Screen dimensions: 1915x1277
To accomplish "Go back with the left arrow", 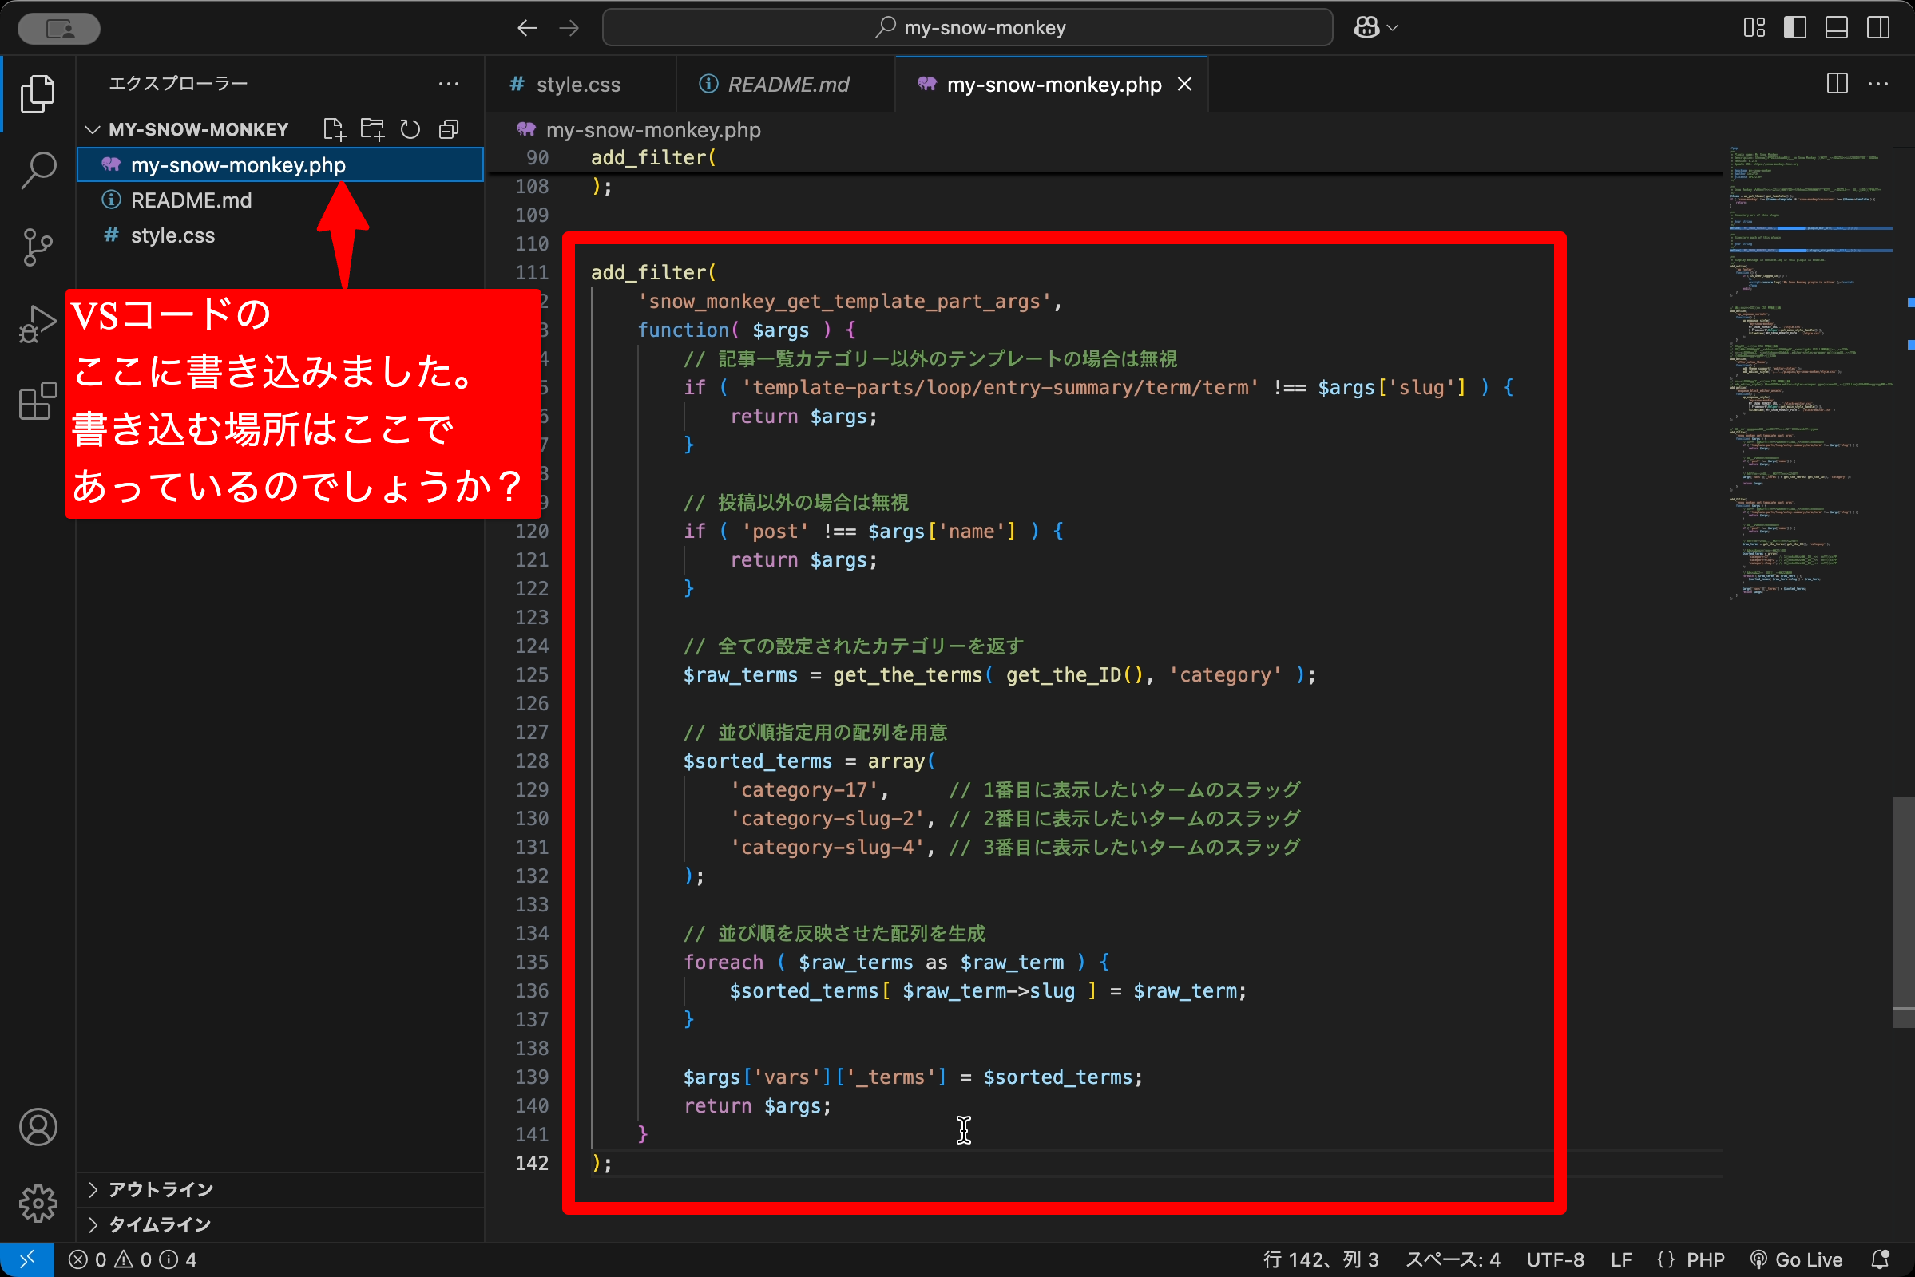I will pyautogui.click(x=527, y=28).
